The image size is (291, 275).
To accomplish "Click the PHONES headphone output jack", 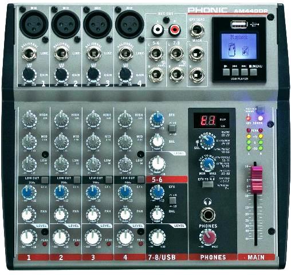I will coord(208,215).
